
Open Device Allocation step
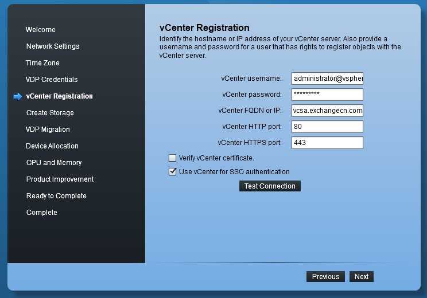click(52, 146)
